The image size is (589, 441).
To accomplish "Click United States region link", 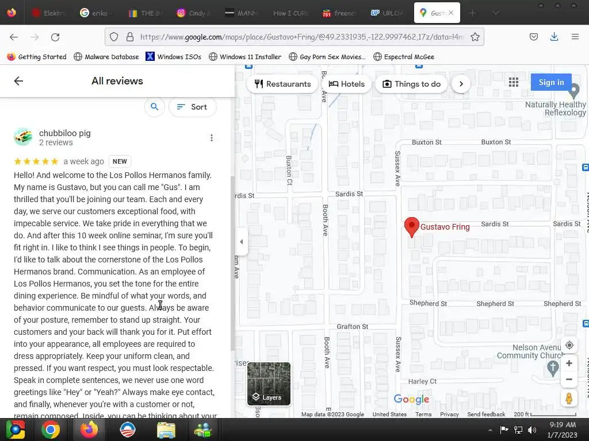I will click(389, 415).
